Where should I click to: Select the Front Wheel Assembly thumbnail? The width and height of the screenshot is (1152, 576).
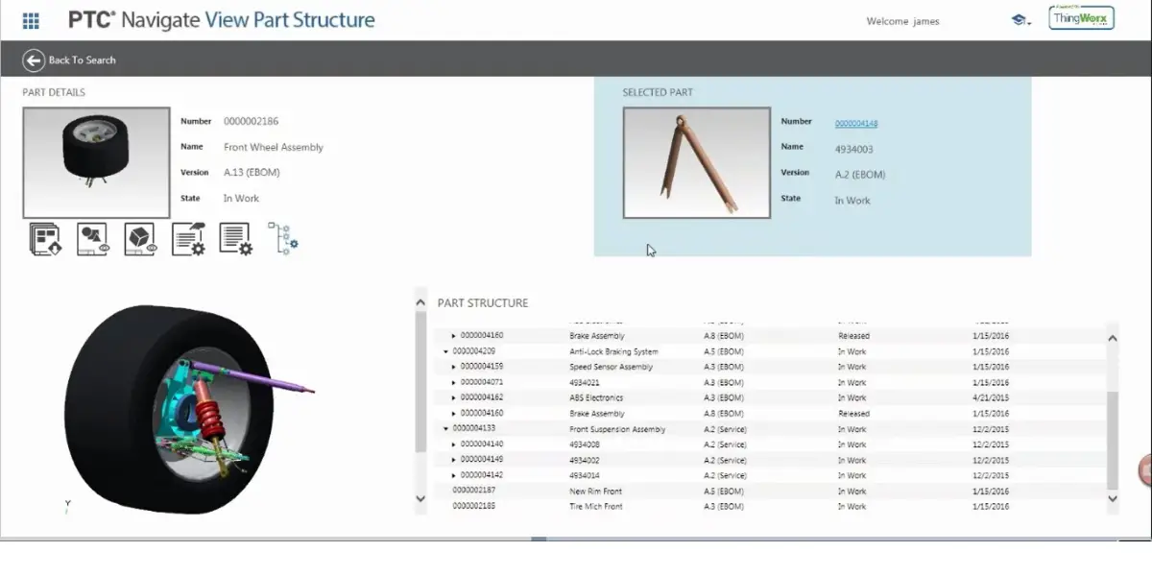click(x=96, y=162)
